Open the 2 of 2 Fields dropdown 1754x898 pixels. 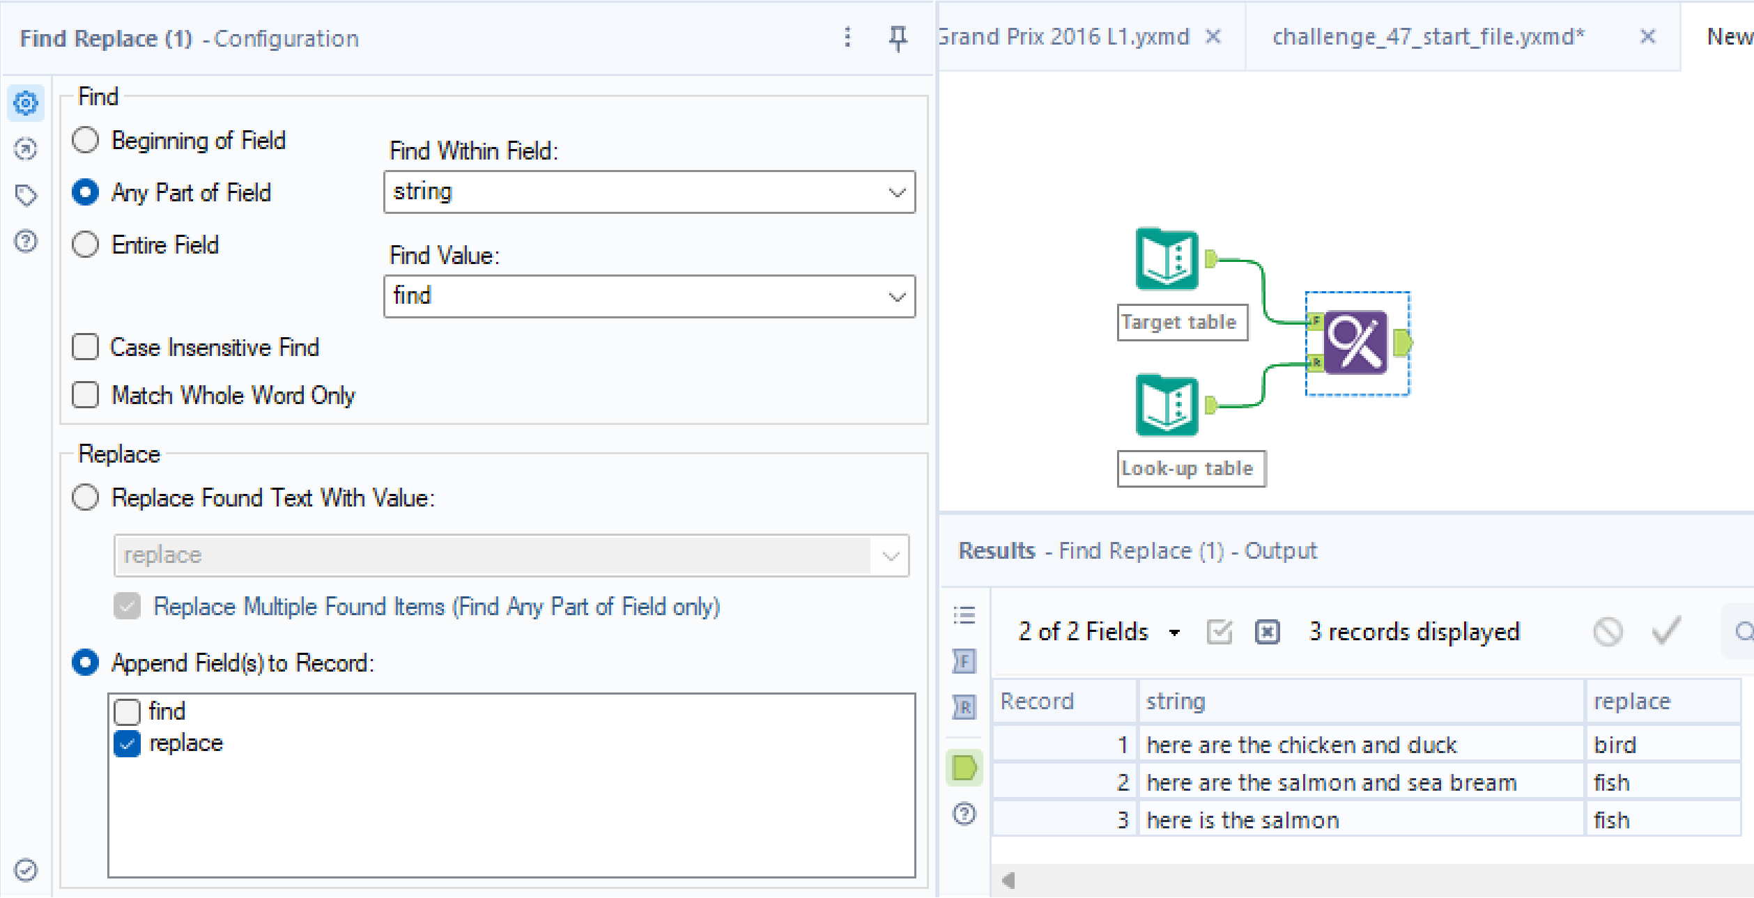1098,632
